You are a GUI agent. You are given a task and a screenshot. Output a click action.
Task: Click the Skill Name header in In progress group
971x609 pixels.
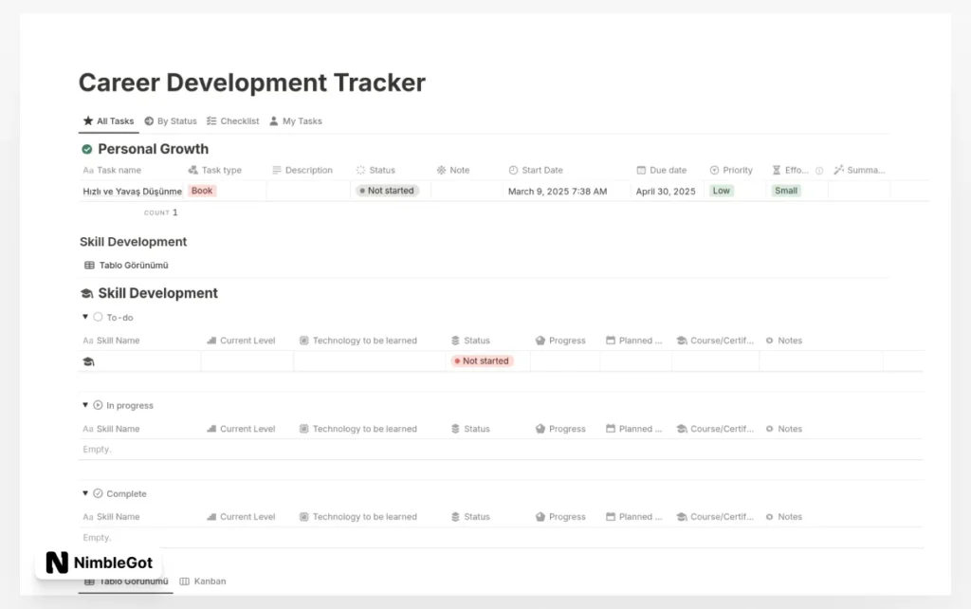coord(112,429)
